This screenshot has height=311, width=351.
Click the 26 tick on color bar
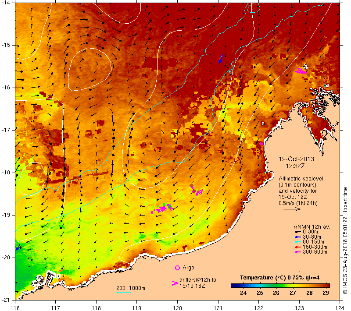[x=276, y=293]
